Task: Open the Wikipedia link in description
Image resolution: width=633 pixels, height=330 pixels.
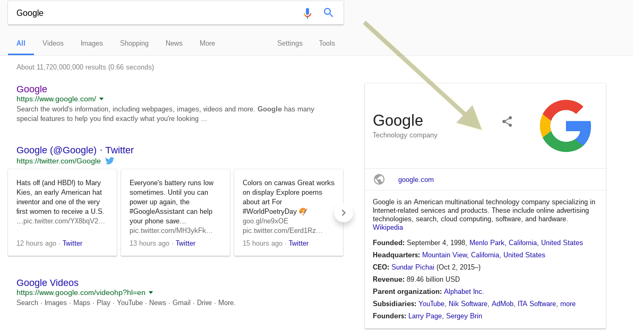Action: pyautogui.click(x=388, y=228)
